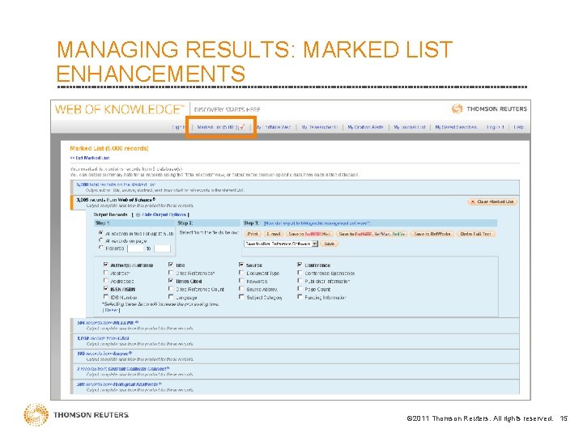Uncheck the ISSN / ISBN checkbox
583x437 pixels.
(x=106, y=289)
